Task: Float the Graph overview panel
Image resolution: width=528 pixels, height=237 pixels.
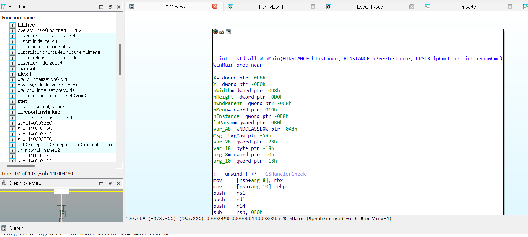Action: click(x=110, y=183)
